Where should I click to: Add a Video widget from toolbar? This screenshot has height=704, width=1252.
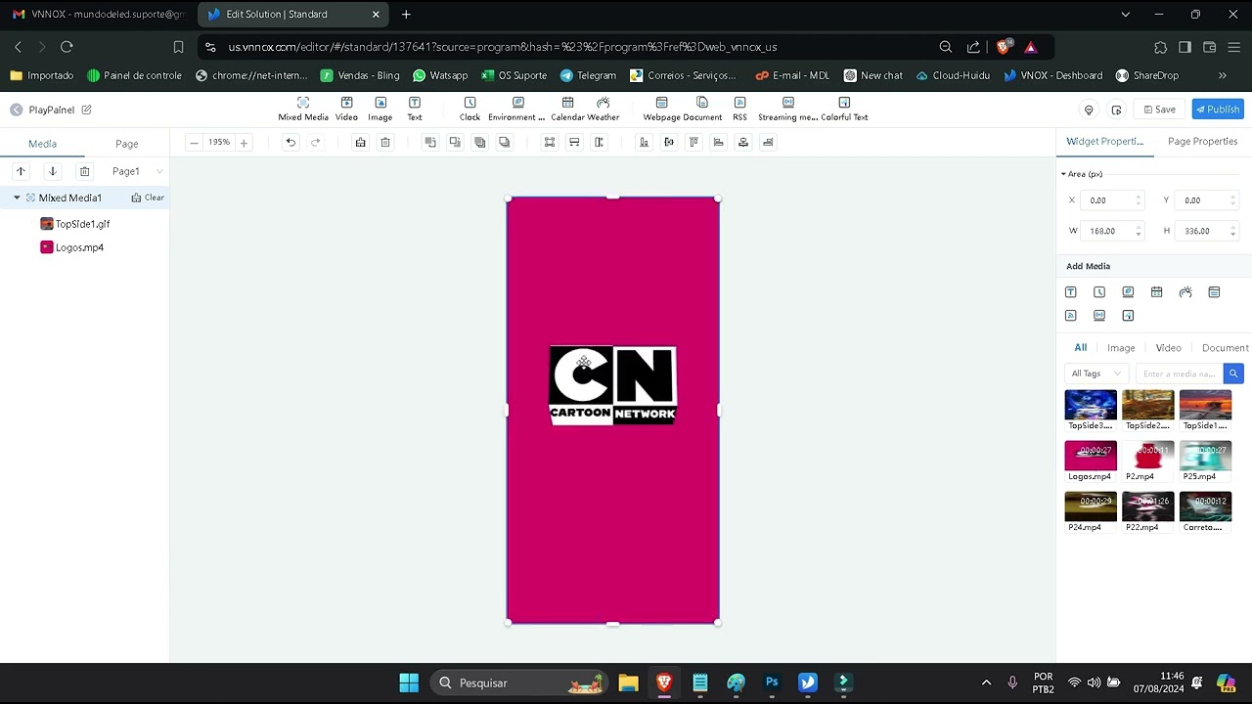click(x=346, y=109)
